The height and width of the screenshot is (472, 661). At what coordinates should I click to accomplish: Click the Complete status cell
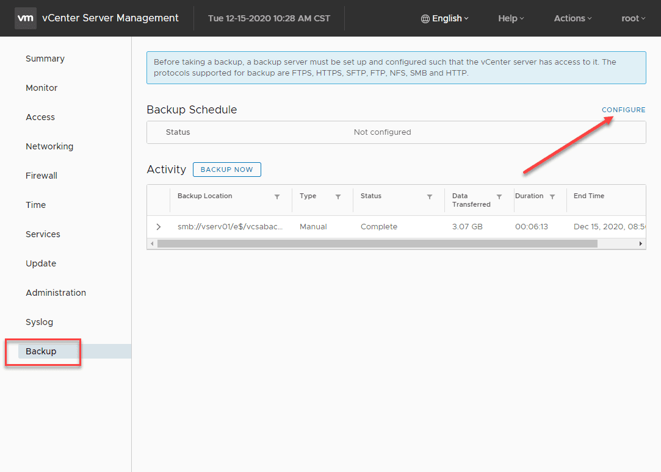click(379, 226)
